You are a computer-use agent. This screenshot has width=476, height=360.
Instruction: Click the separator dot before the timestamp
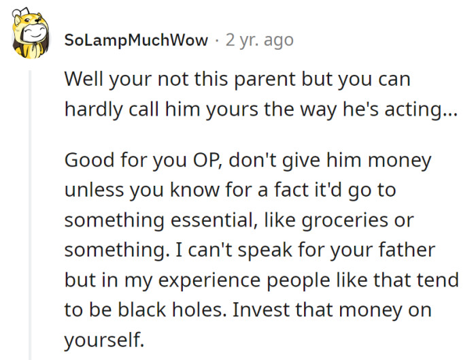pyautogui.click(x=216, y=40)
